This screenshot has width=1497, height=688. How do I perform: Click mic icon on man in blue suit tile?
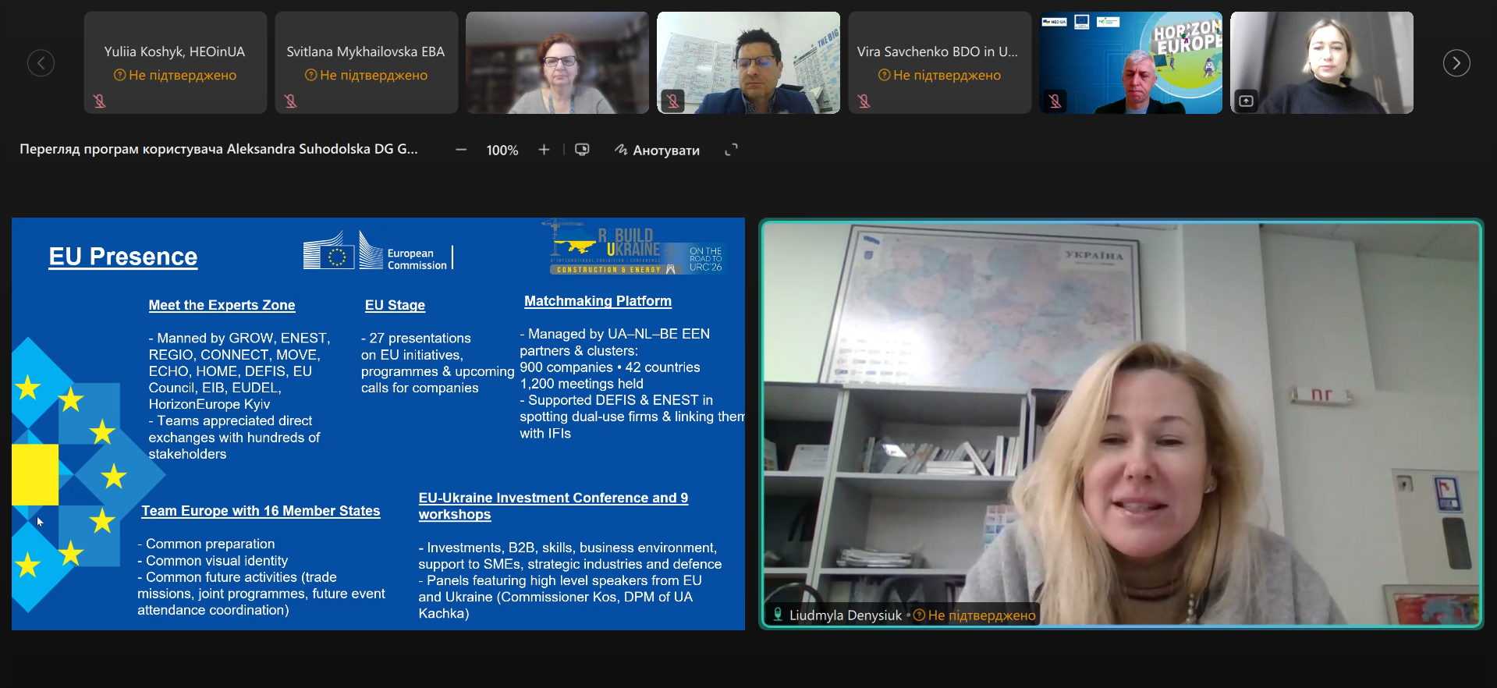tap(672, 101)
